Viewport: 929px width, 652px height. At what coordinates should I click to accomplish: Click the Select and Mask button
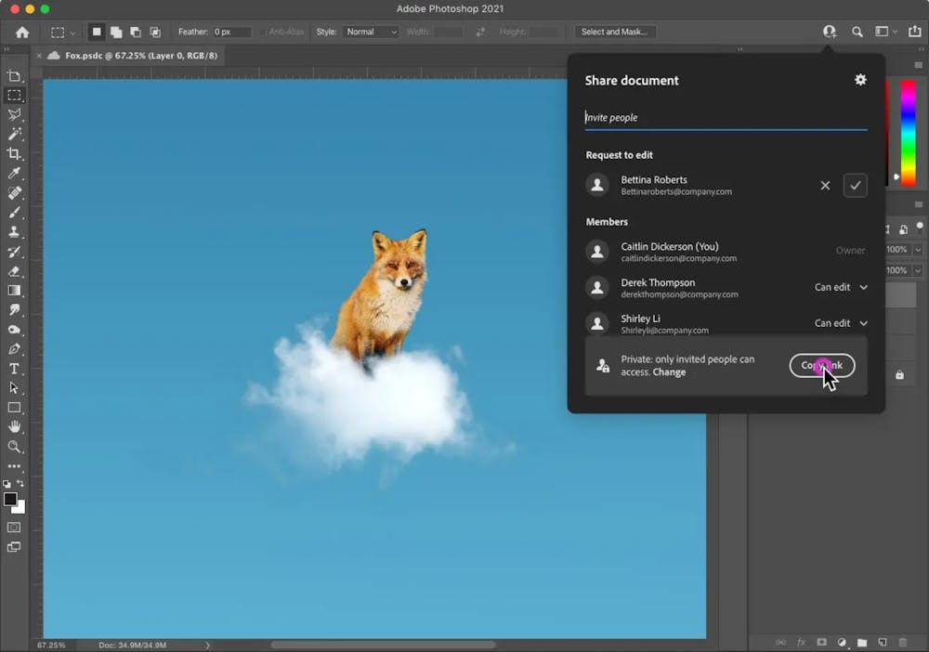pyautogui.click(x=614, y=32)
